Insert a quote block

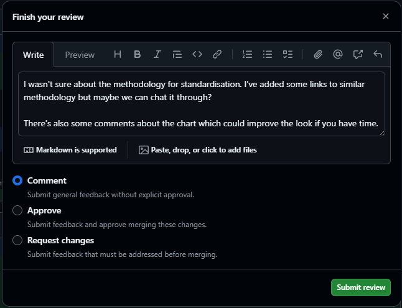point(177,55)
